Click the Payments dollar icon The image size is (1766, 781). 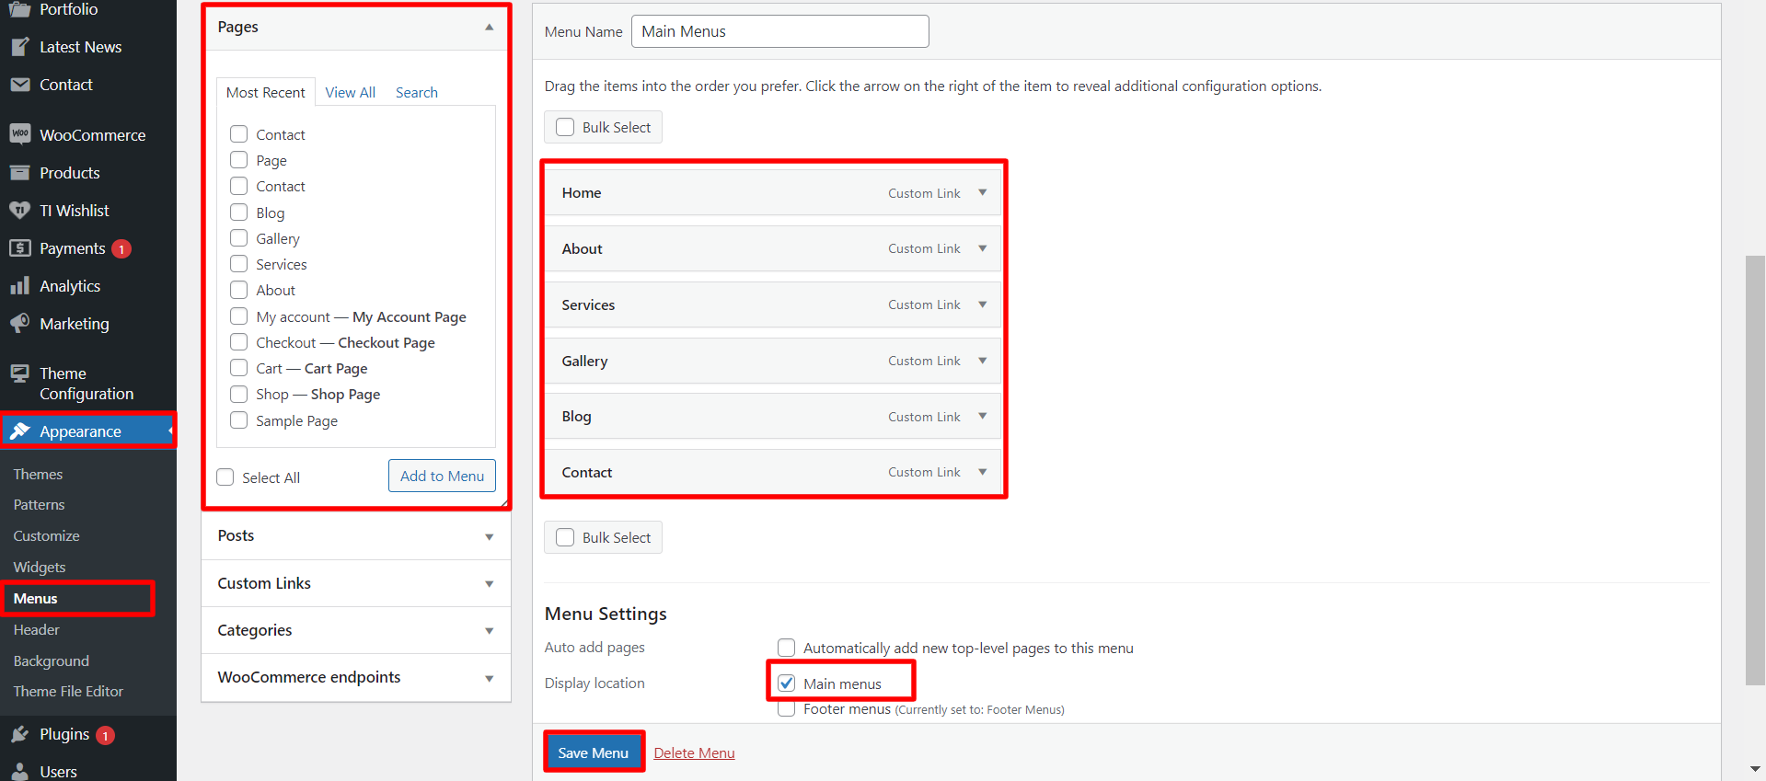(x=19, y=248)
